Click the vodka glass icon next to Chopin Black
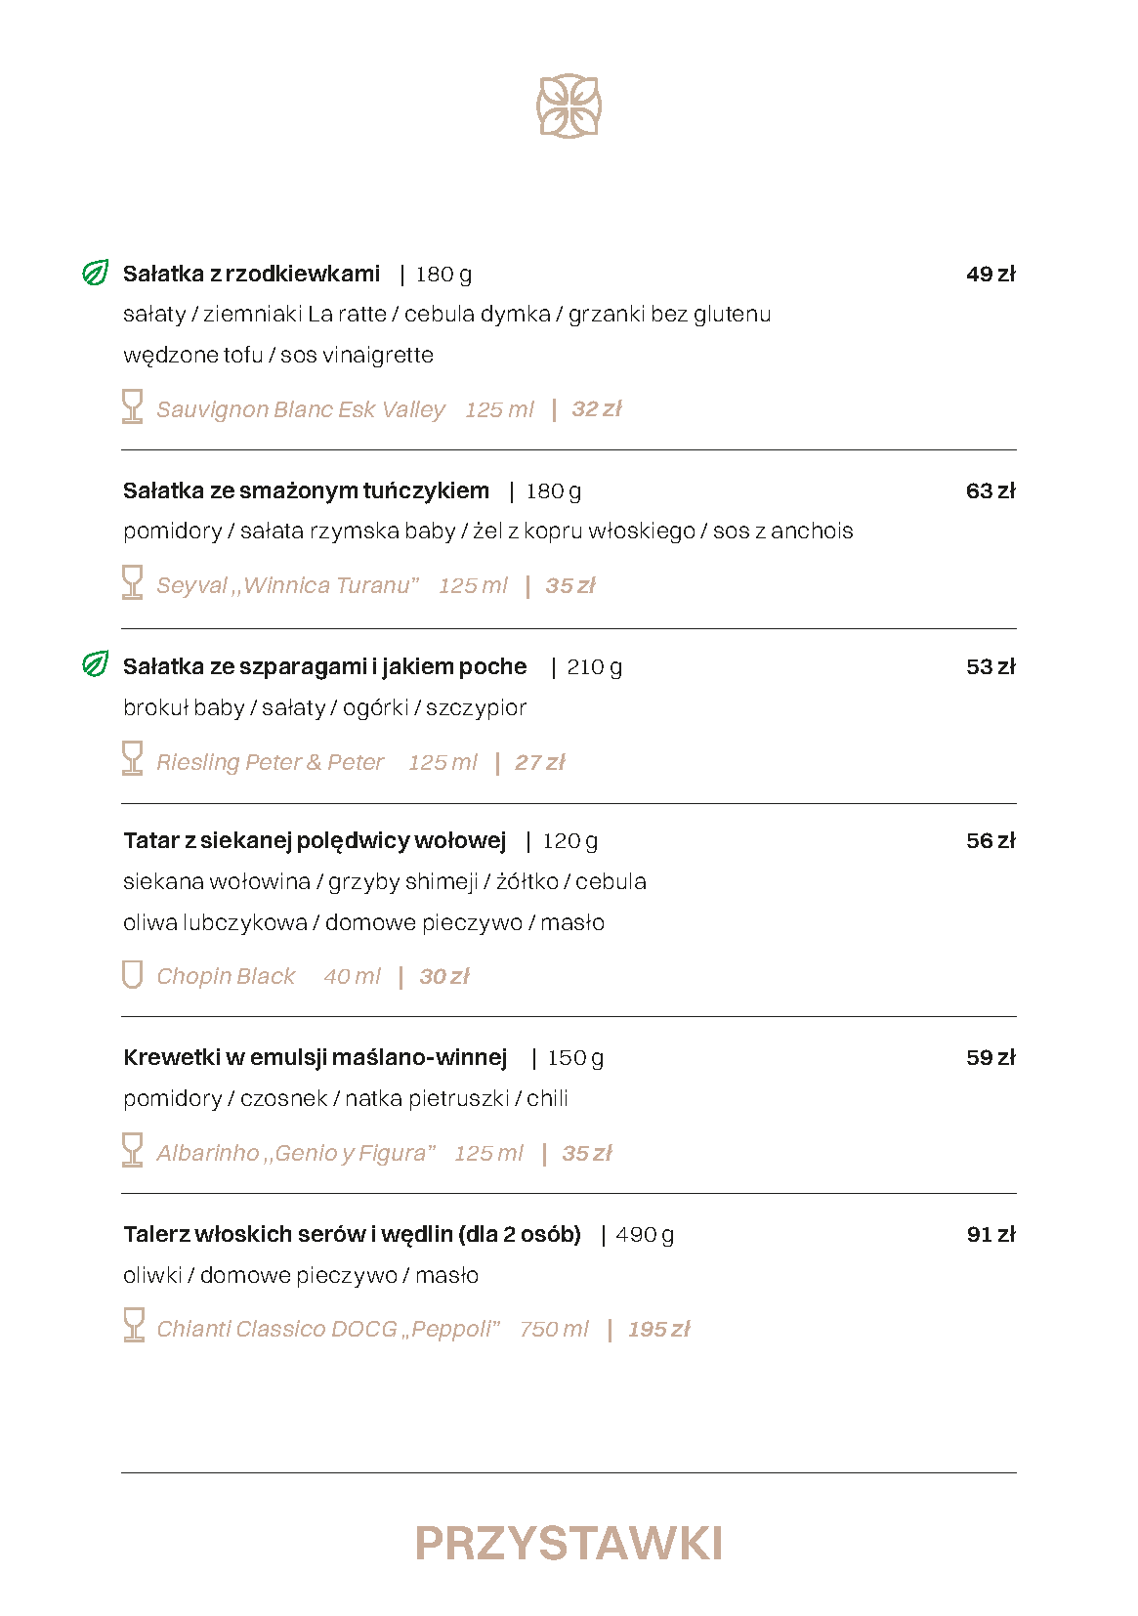1138x1616 pixels. coord(132,974)
